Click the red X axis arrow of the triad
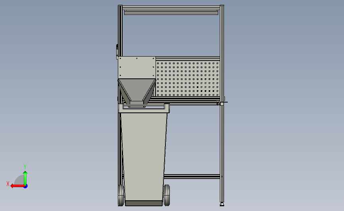Screen dimensions: 344x211 point(17,186)
